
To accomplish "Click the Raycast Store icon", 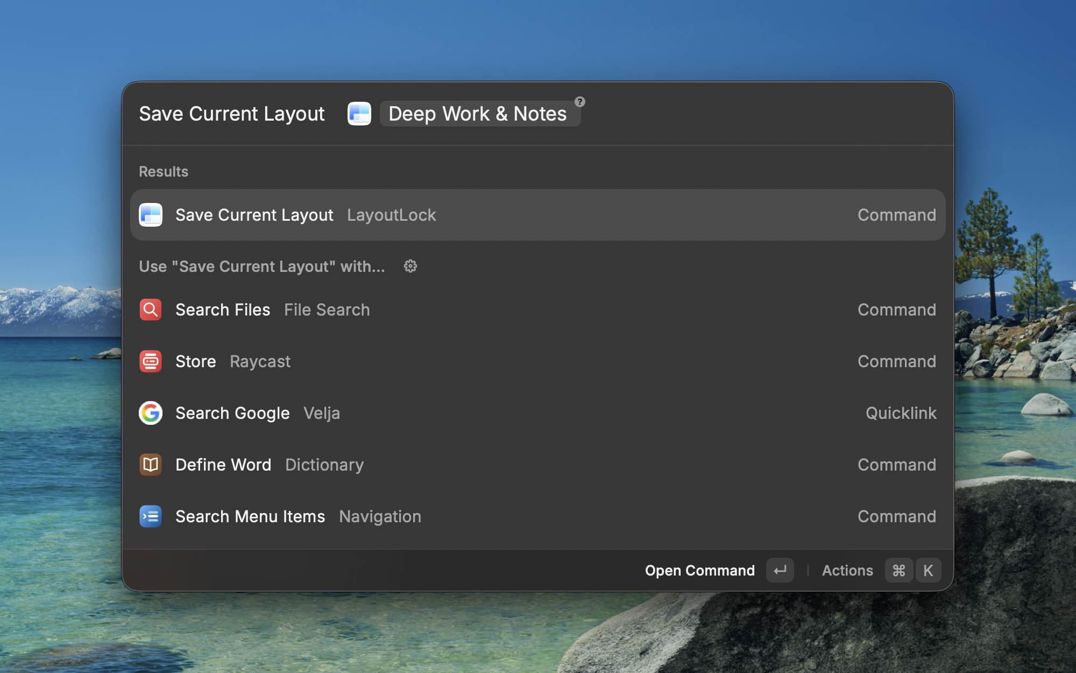I will click(151, 361).
